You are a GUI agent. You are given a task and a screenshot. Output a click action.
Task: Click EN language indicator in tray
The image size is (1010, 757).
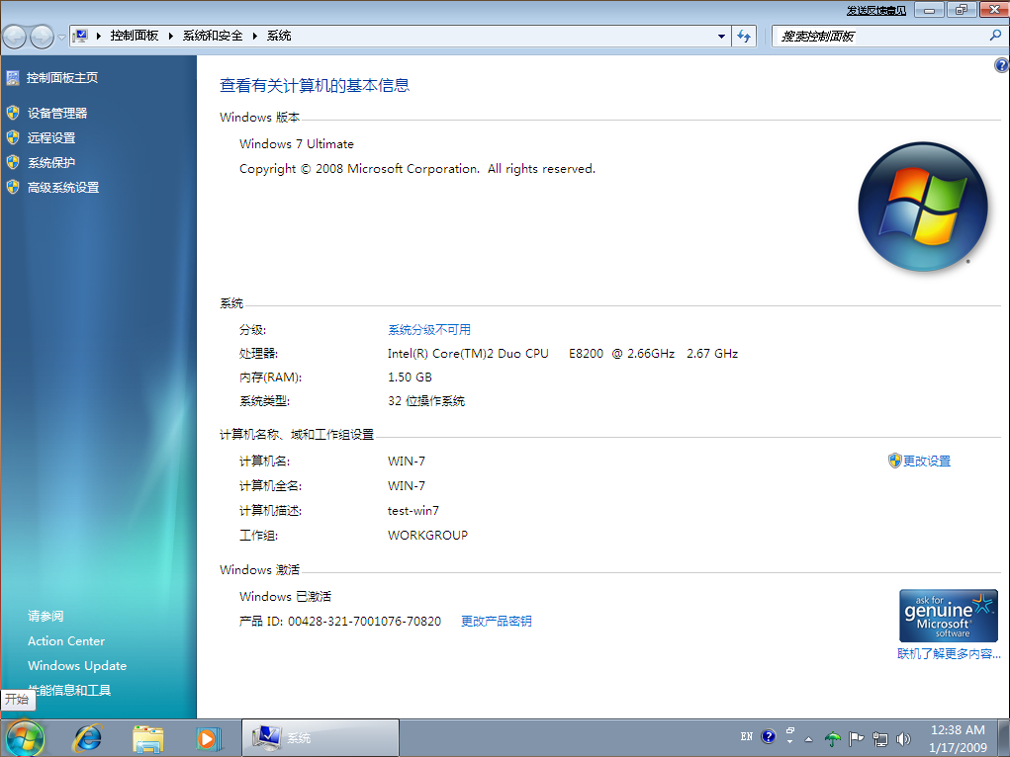[747, 736]
